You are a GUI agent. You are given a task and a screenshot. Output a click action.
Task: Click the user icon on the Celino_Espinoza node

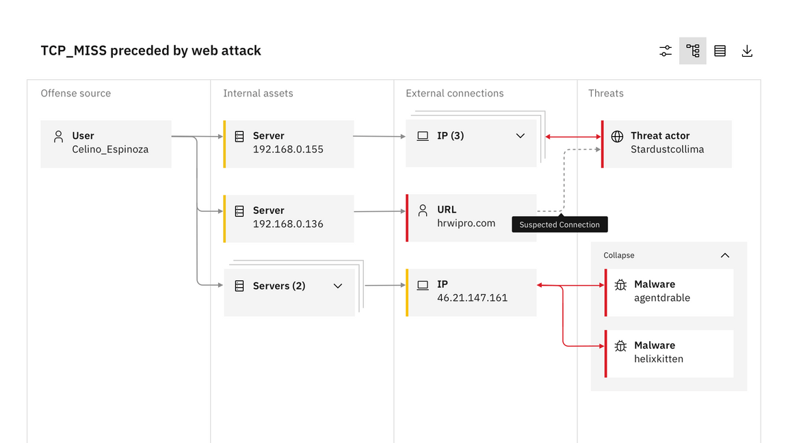click(58, 137)
